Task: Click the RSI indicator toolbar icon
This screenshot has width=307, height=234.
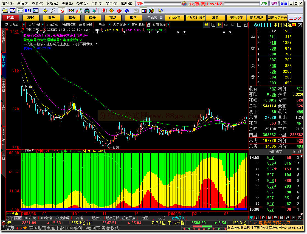Action: 28,11
